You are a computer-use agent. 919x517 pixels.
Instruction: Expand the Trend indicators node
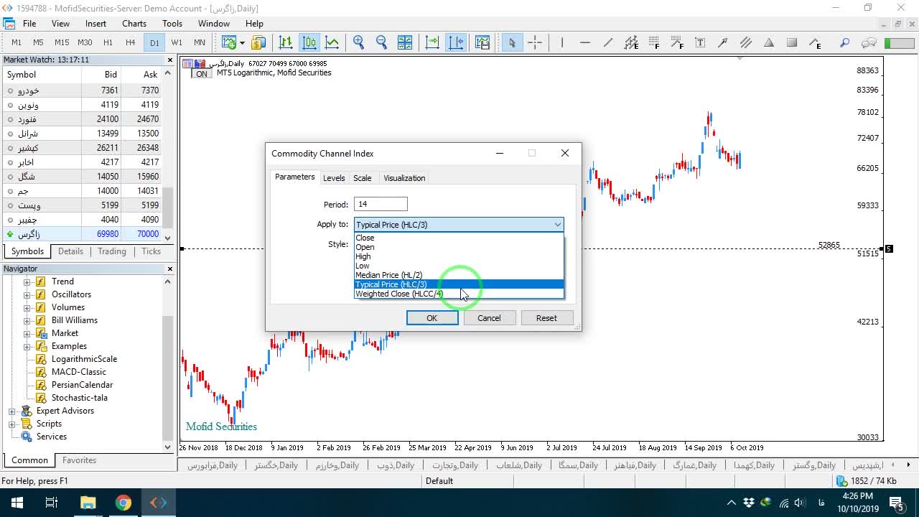click(x=27, y=281)
